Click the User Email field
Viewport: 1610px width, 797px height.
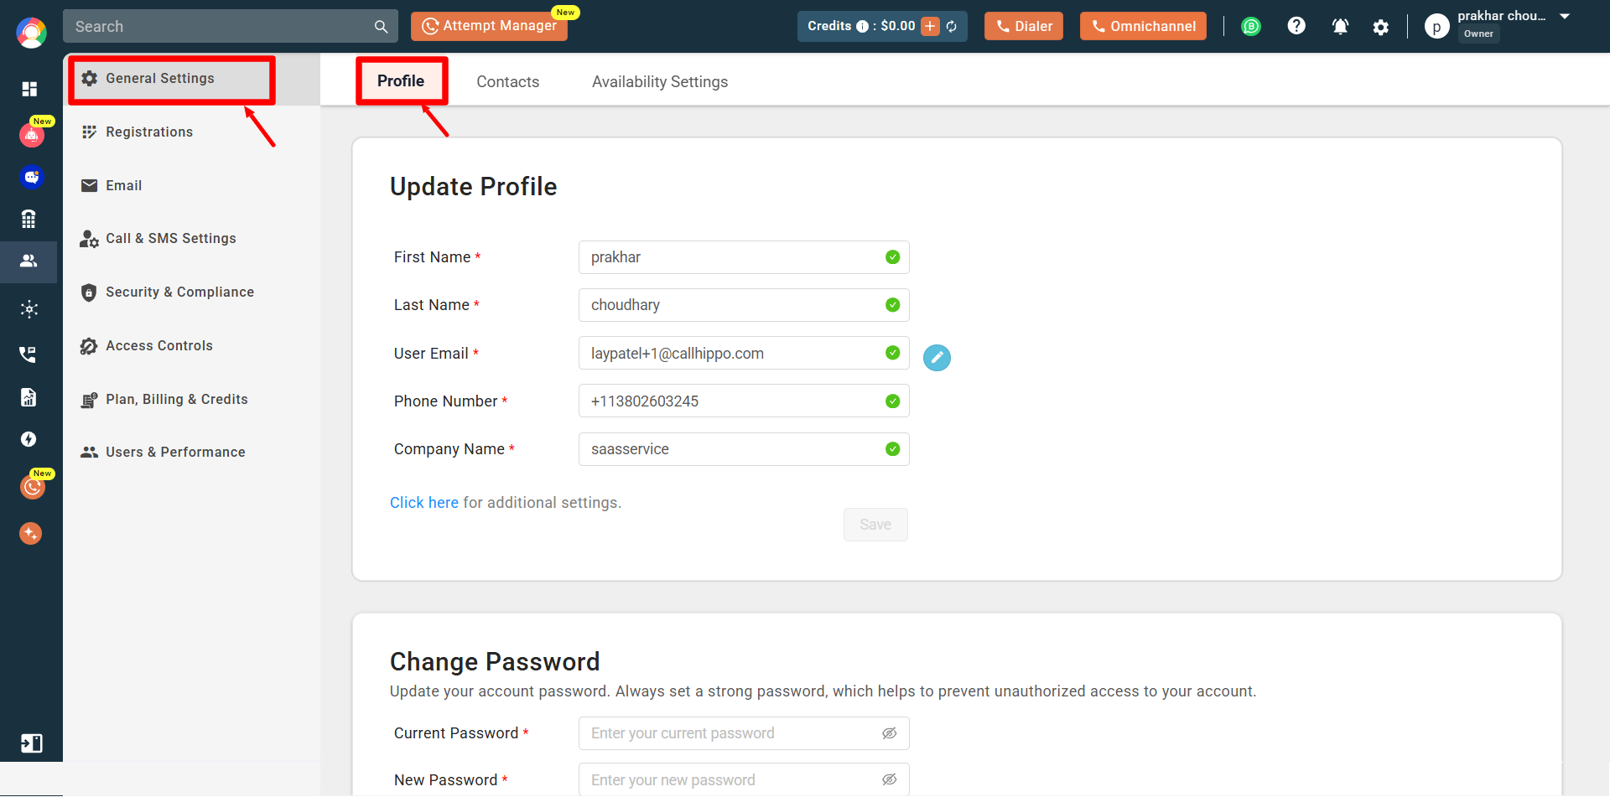pyautogui.click(x=744, y=353)
